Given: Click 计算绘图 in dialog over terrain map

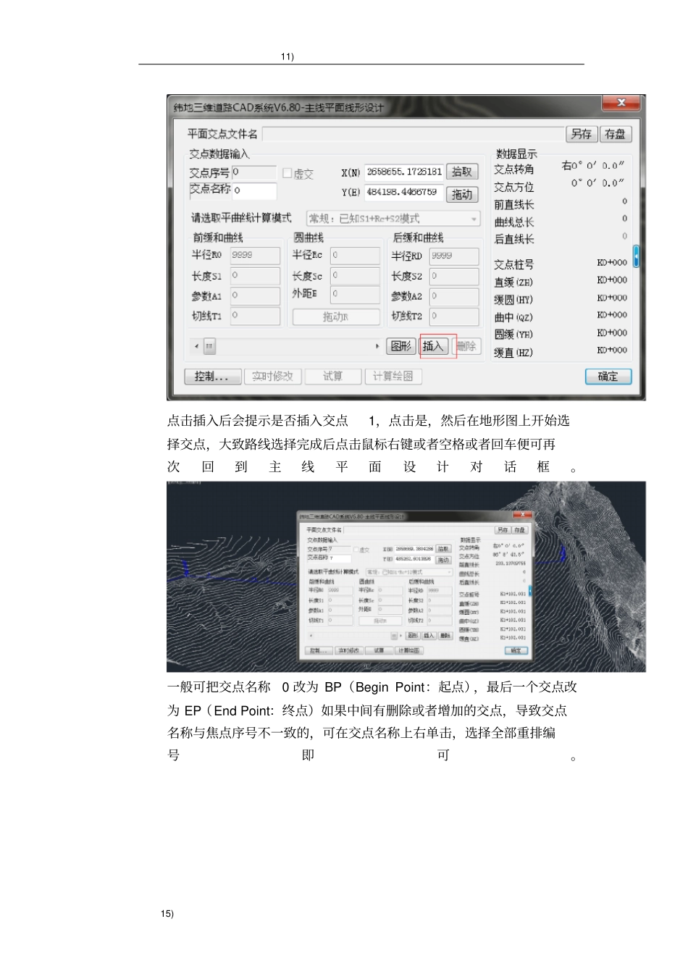Looking at the screenshot, I should point(409,651).
